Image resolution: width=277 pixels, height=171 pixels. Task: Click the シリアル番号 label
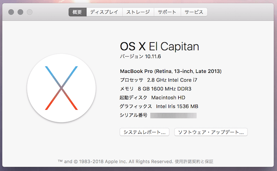tap(133, 115)
